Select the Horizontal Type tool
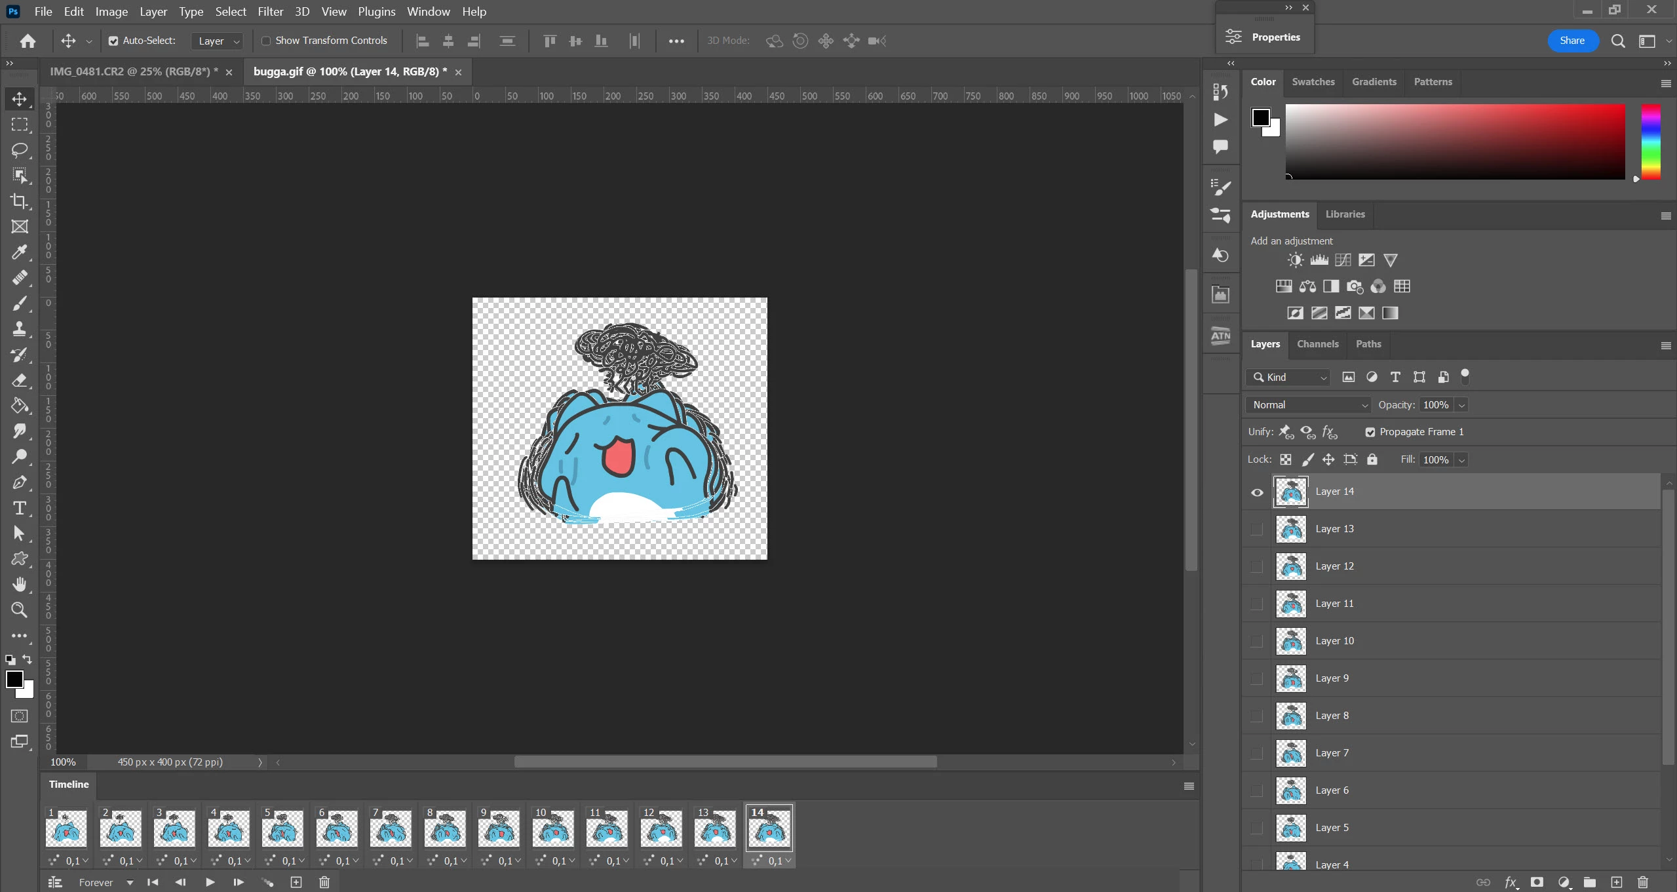Screen dimensions: 1677x892 tap(20, 508)
